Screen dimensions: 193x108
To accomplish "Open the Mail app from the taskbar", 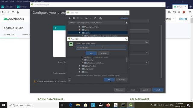I will [x=100, y=105].
